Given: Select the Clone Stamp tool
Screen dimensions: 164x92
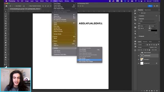Looking at the screenshot, I should (6, 33).
